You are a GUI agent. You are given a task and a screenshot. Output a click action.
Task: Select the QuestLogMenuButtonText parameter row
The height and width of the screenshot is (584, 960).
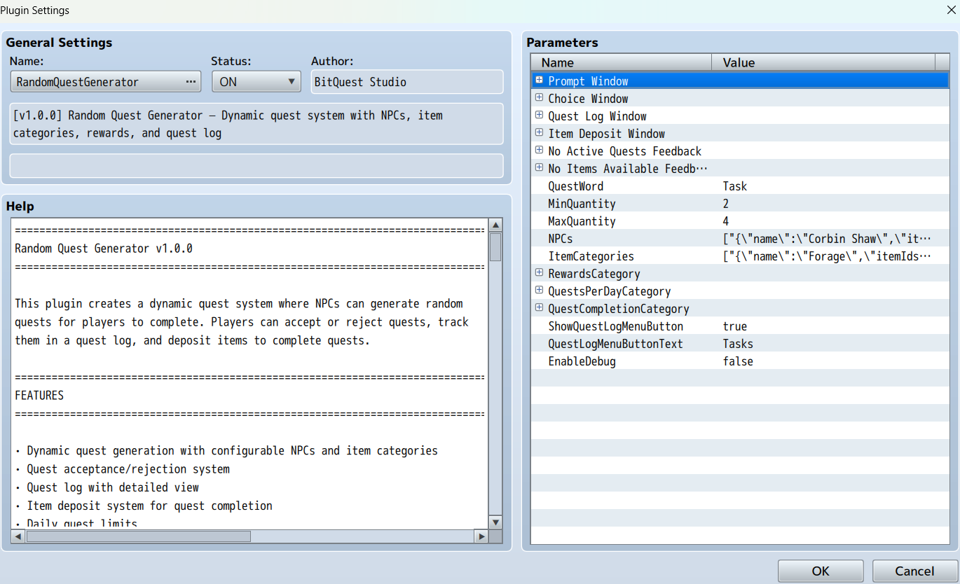coord(739,344)
